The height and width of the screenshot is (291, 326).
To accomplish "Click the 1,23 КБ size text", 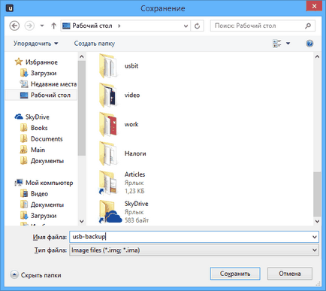I will (134, 191).
